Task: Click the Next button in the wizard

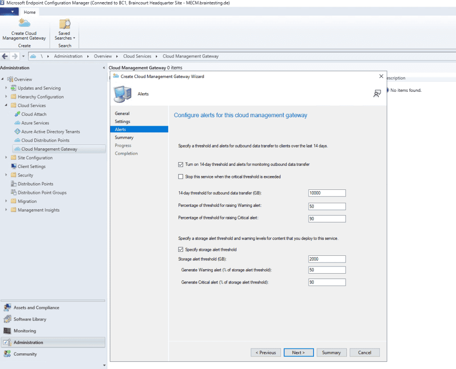Action: (x=298, y=353)
